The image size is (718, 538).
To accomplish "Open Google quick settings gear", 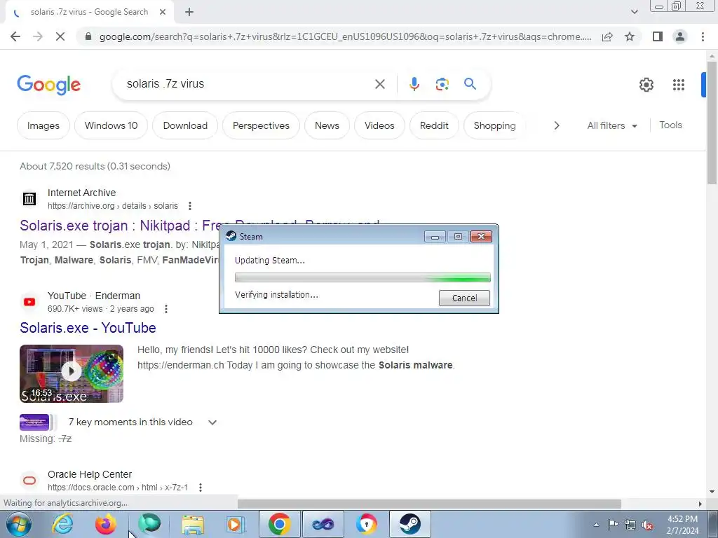I will tap(646, 85).
